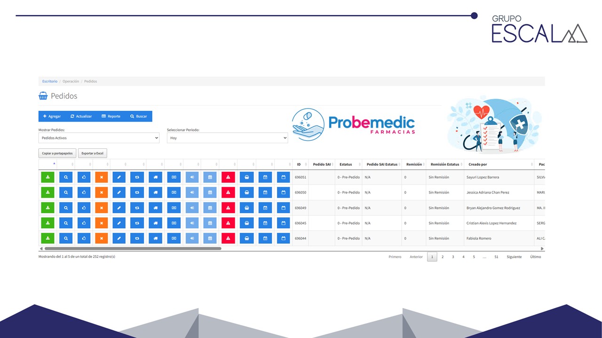Click red warning alert icon for order 696050

point(228,192)
